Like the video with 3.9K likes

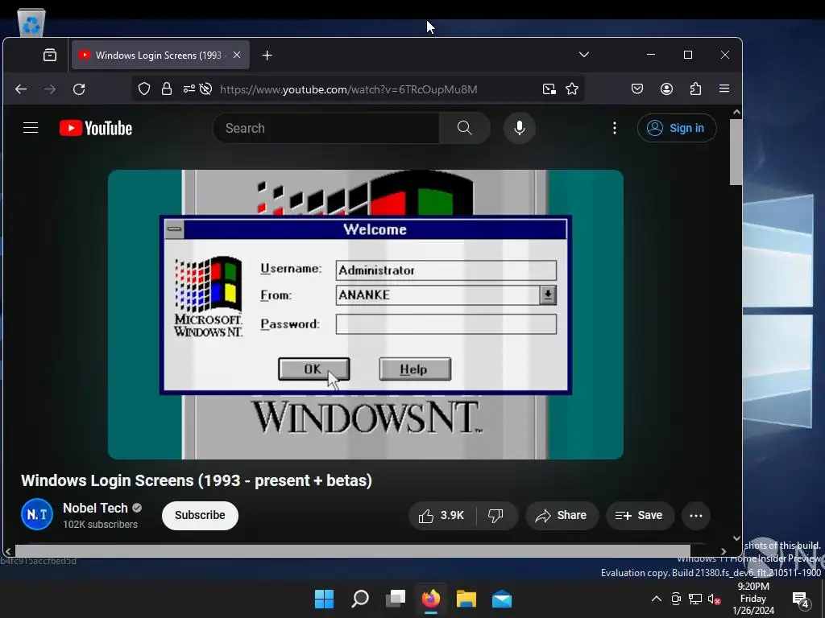[442, 516]
